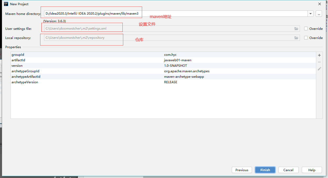Image resolution: width=328 pixels, height=178 pixels.
Task: Click the maven-archetype-webapp value
Action: coord(184,77)
